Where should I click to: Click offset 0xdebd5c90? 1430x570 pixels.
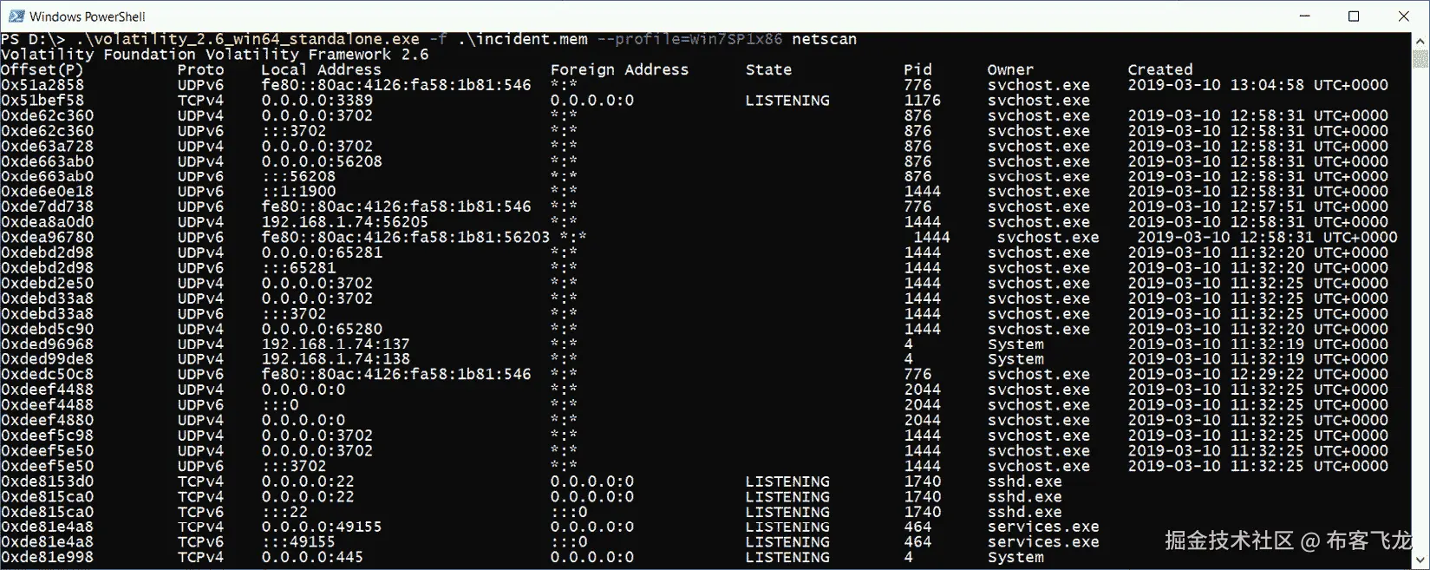point(47,329)
